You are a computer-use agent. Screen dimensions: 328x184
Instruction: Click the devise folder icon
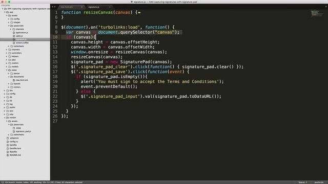point(12,74)
